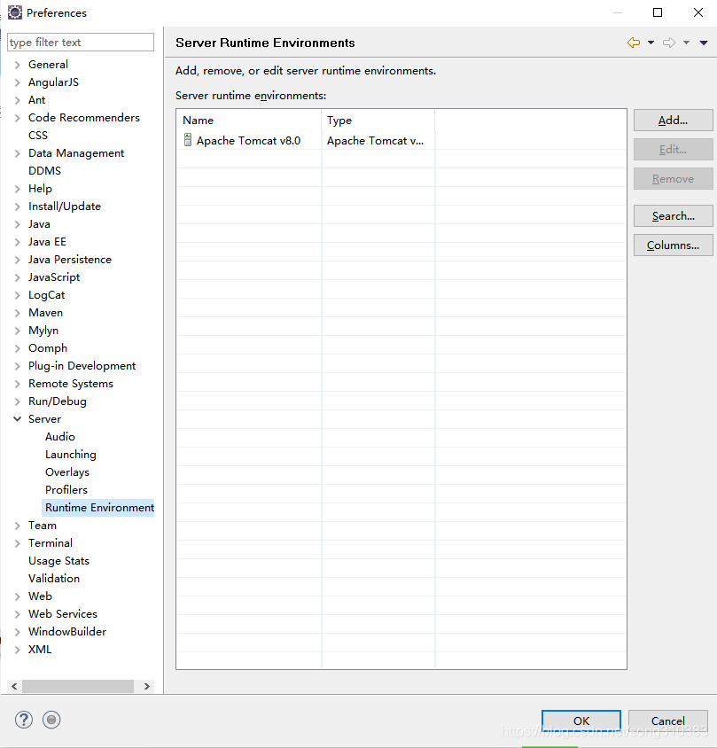Screen dimensions: 717x748
Task: Click the Apache Tomcat v8.0 server icon
Action: [188, 140]
